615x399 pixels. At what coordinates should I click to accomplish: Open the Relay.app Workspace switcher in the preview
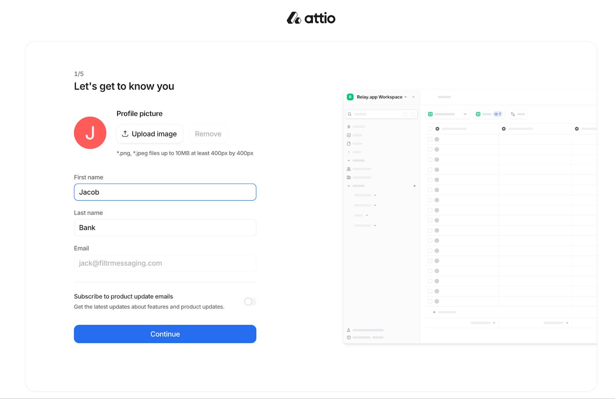(x=381, y=97)
